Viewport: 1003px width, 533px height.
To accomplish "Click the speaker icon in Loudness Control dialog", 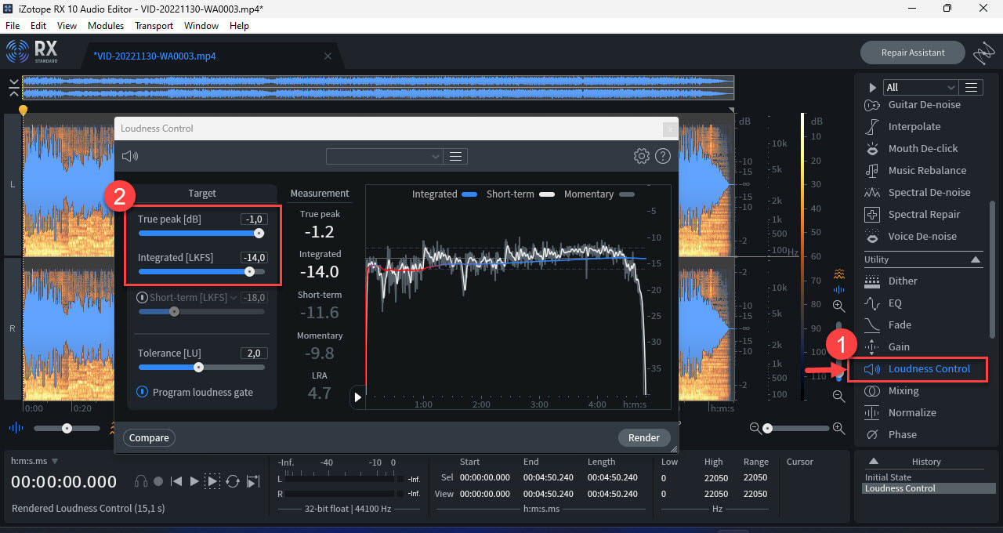I will pyautogui.click(x=130, y=156).
